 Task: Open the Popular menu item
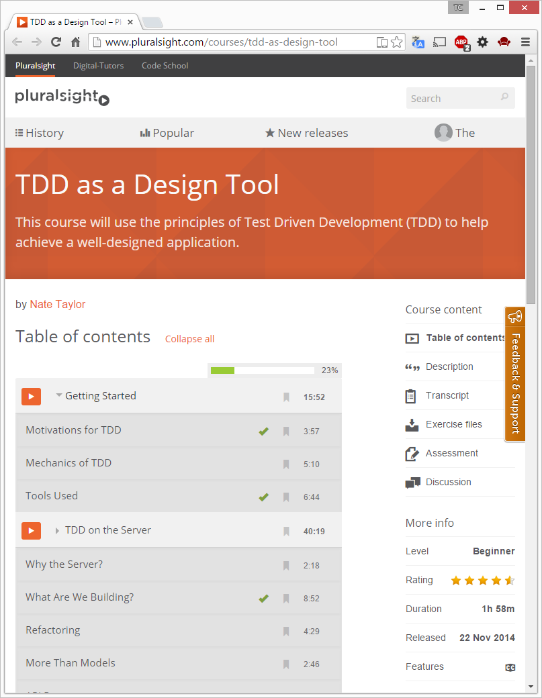[x=167, y=133]
